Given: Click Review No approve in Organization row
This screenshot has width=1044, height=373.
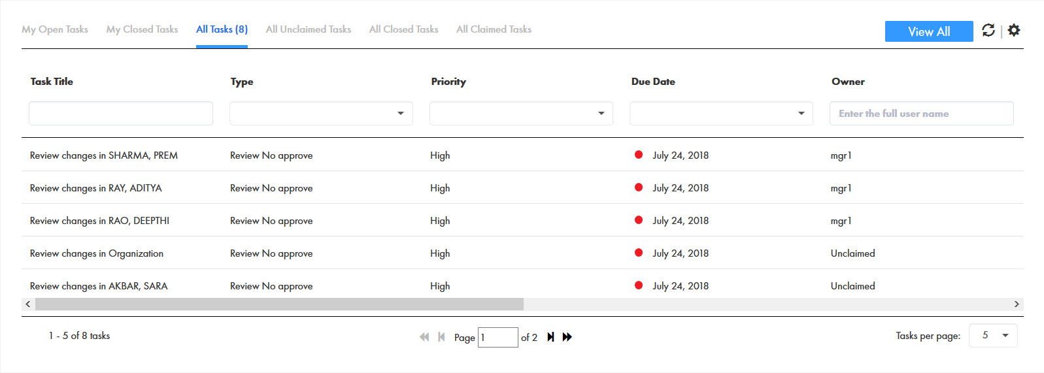Looking at the screenshot, I should click(x=271, y=253).
